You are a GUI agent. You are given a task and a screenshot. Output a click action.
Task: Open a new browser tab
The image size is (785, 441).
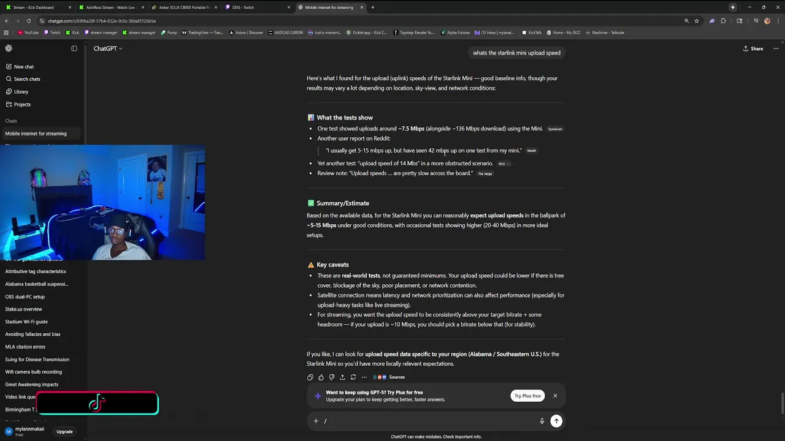pyautogui.click(x=373, y=7)
